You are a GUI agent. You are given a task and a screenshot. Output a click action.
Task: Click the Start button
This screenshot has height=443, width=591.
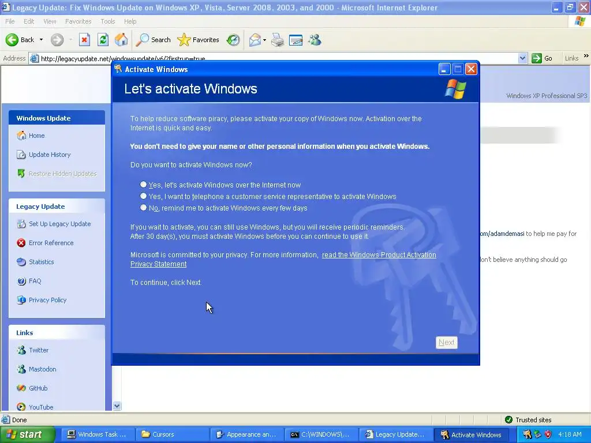pos(27,434)
